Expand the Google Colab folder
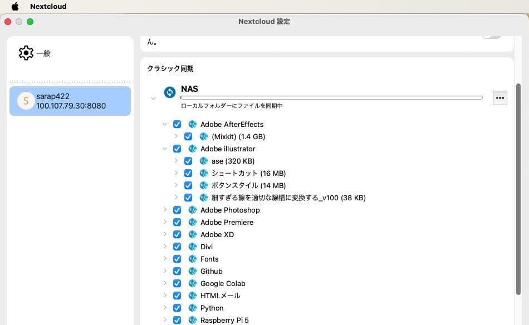Screen dimensions: 529x325 165,283
